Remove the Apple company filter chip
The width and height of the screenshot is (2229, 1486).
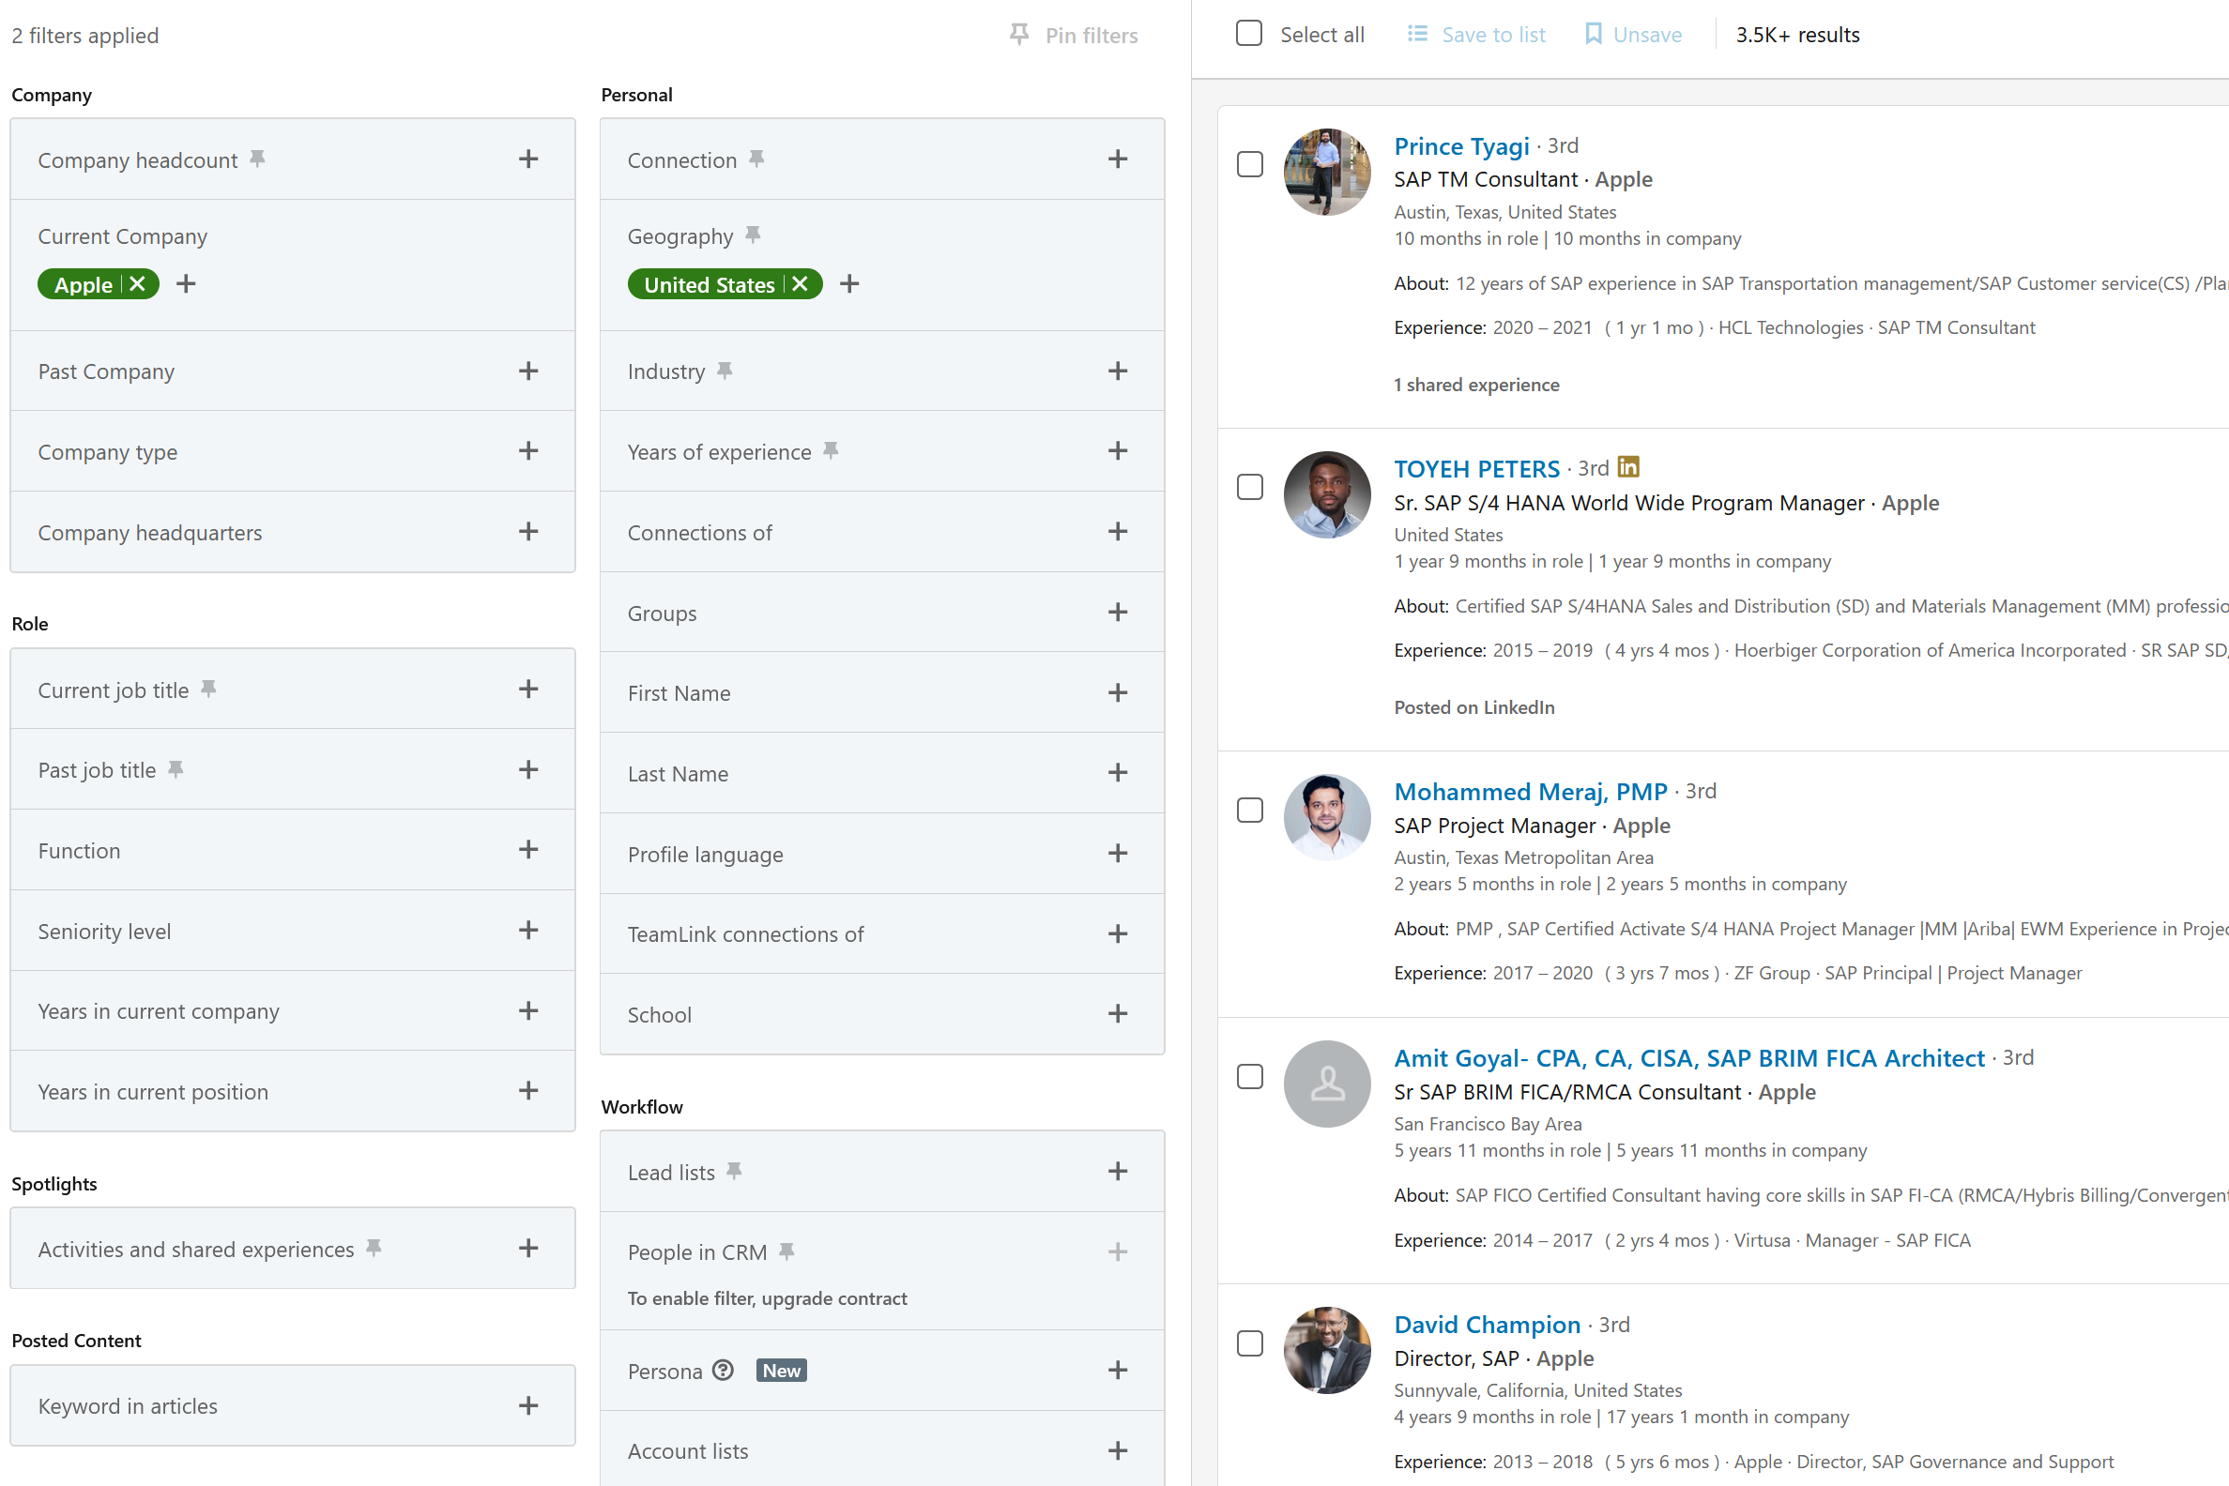[x=137, y=283]
